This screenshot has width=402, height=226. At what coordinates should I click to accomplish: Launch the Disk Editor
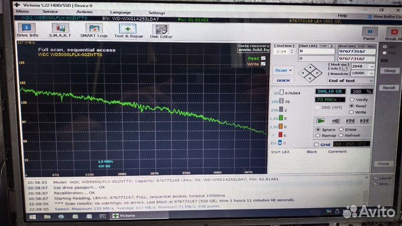162,31
